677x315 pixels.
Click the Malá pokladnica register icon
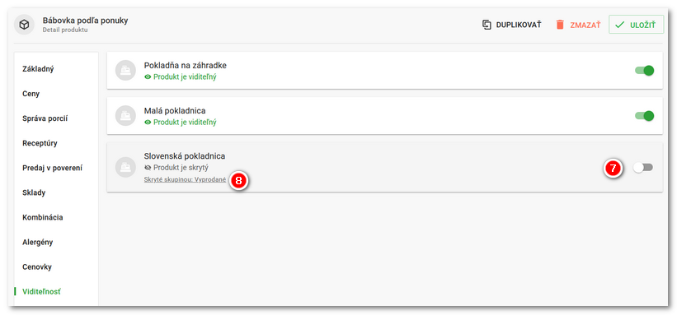point(125,116)
